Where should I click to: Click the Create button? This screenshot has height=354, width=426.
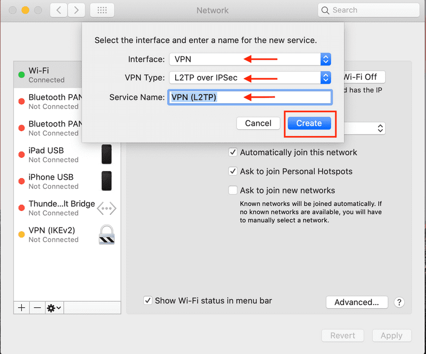(309, 123)
